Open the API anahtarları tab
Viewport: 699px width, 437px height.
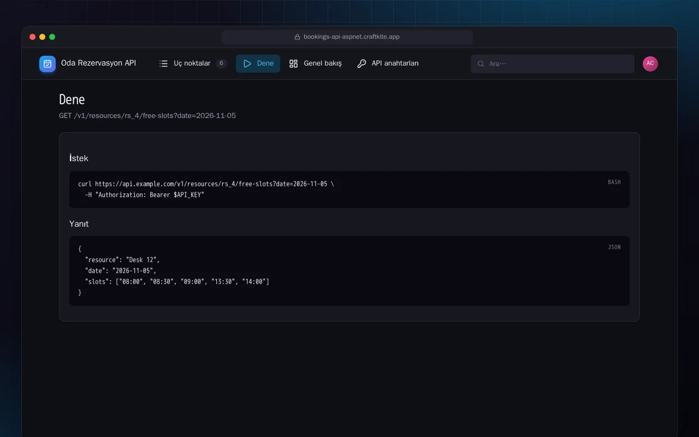pyautogui.click(x=388, y=63)
